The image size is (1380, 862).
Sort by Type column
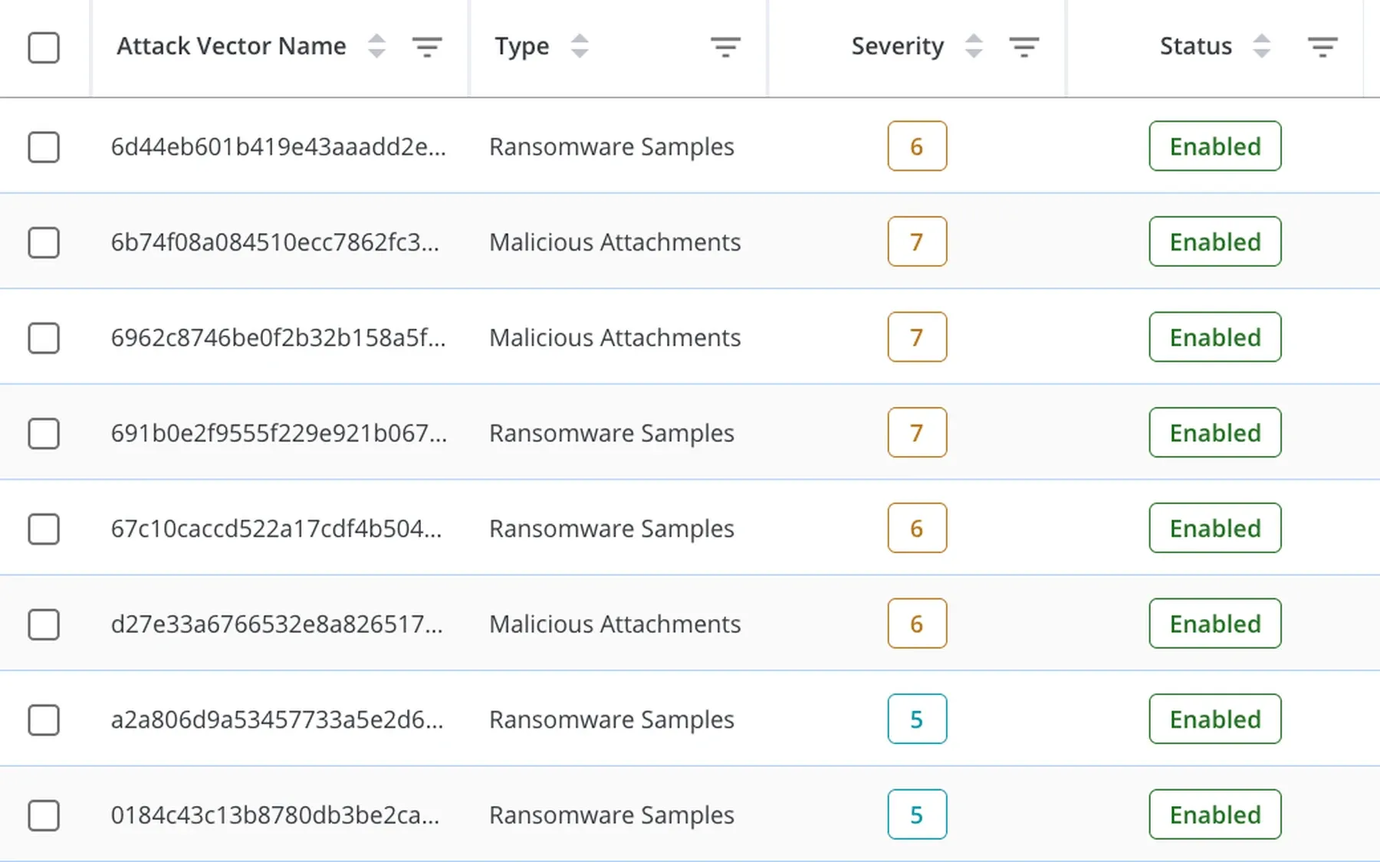580,46
